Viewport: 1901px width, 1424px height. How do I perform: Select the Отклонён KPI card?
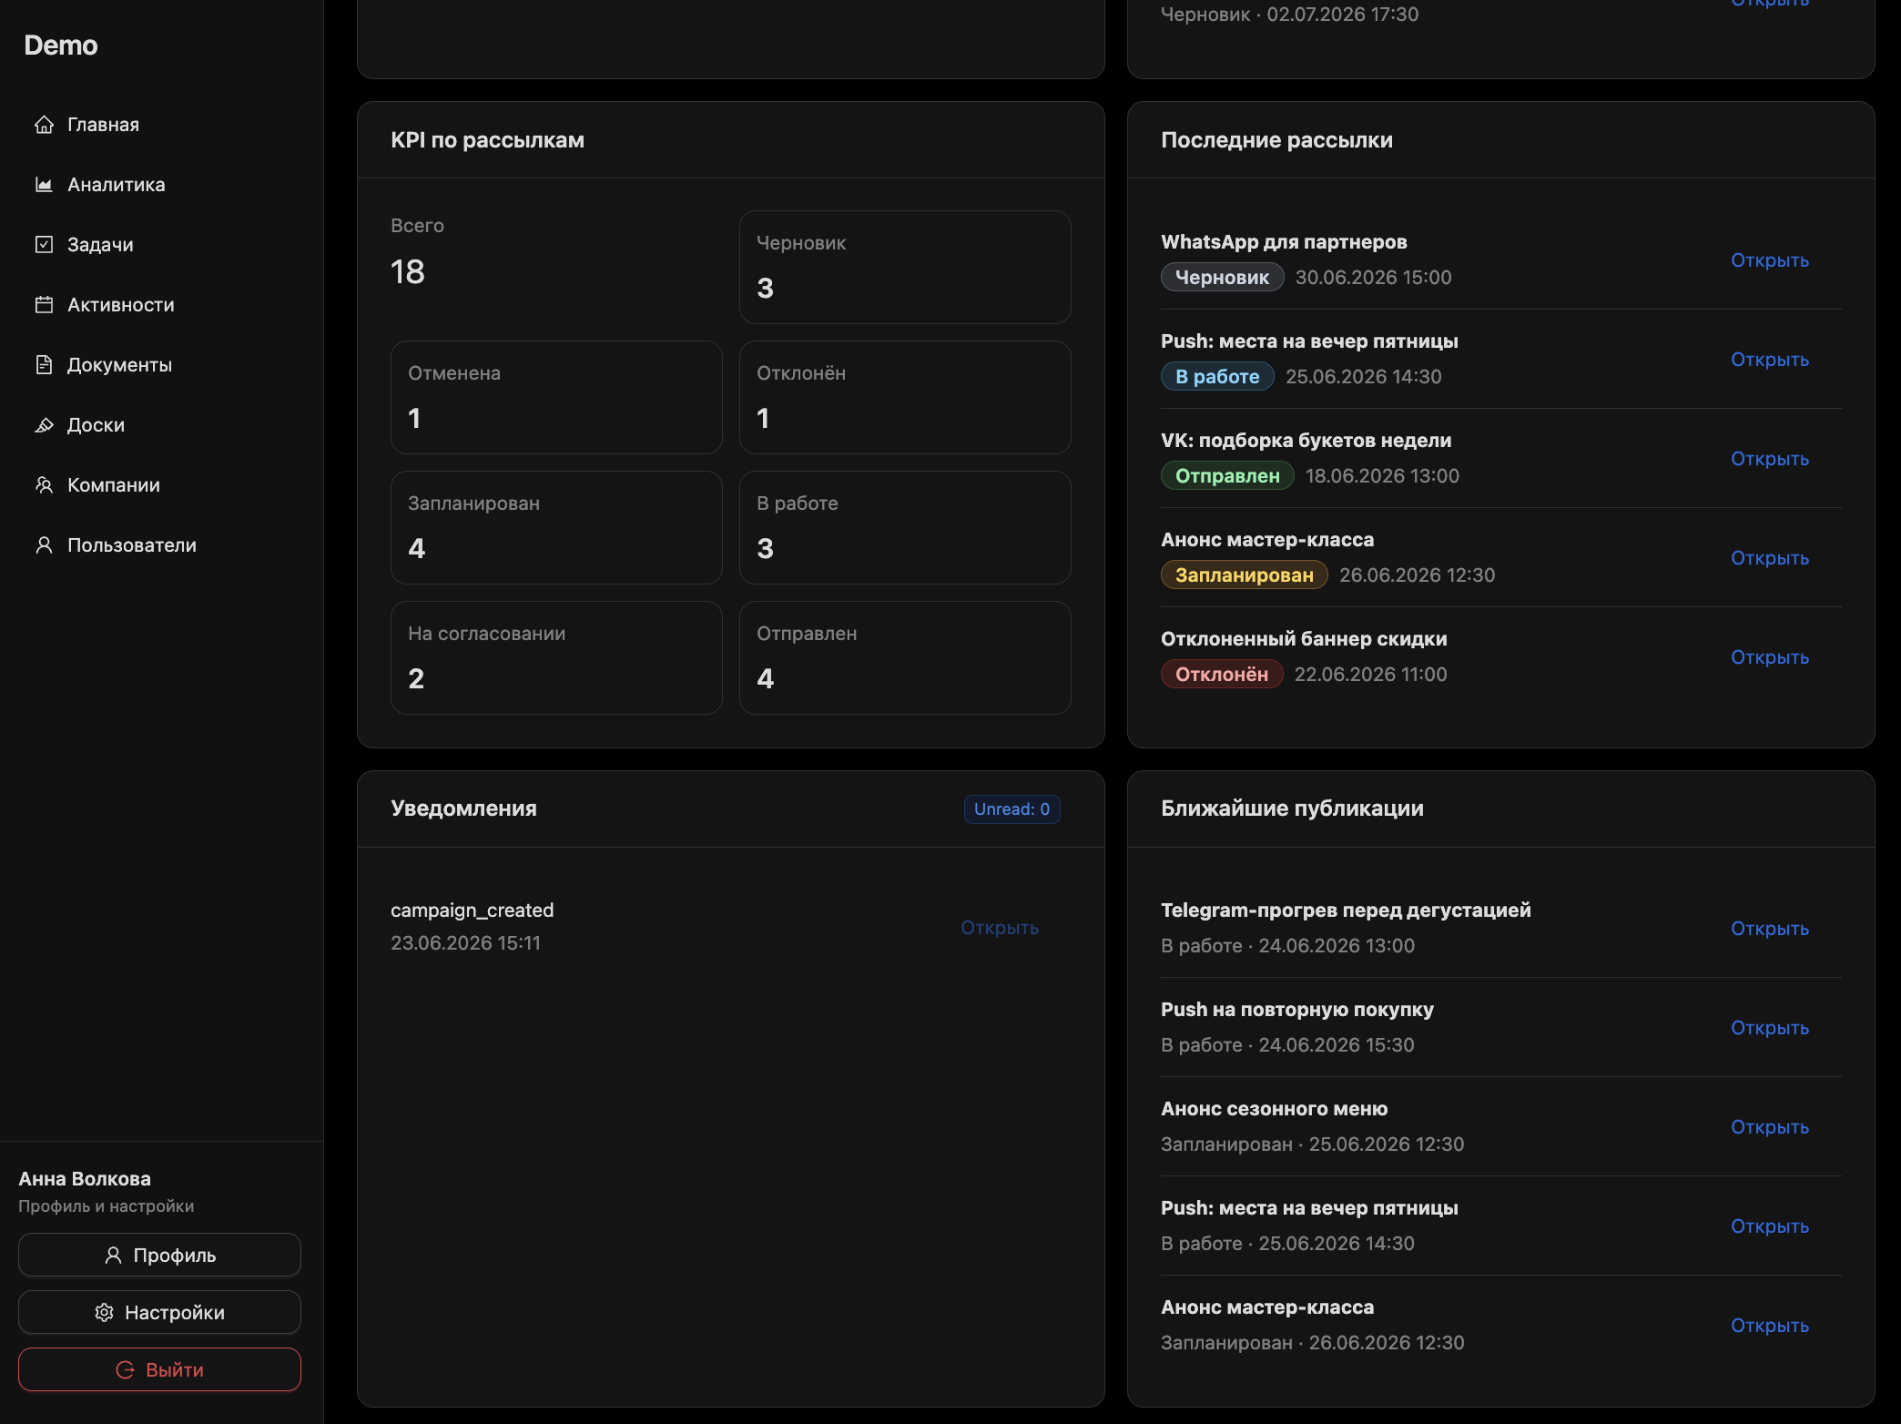tap(905, 398)
